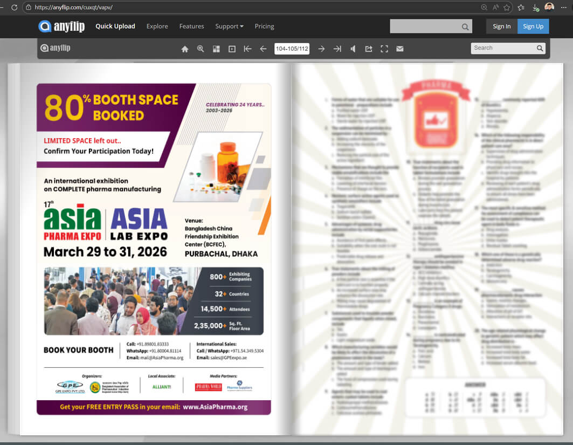Click the Home icon in flipbook toolbar
The width and height of the screenshot is (573, 445).
[185, 49]
